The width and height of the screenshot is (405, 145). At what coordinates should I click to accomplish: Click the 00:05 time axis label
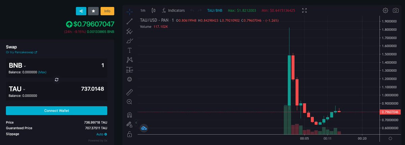point(304,138)
